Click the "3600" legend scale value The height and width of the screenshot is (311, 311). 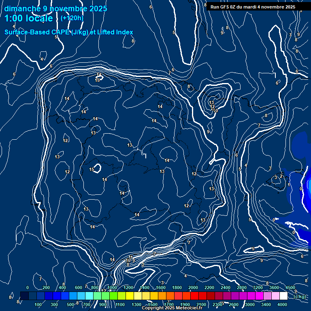[x=274, y=288]
